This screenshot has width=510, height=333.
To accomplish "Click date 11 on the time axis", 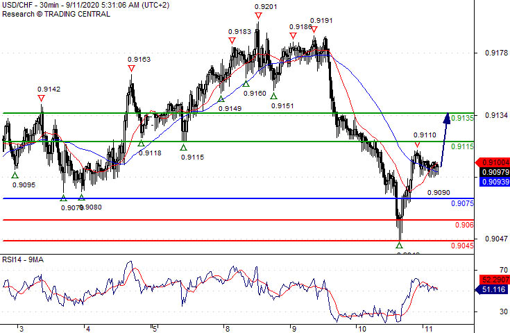I will point(428,329).
